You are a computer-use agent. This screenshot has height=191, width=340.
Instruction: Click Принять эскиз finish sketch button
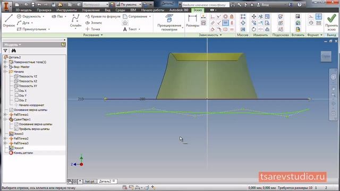coord(331,22)
